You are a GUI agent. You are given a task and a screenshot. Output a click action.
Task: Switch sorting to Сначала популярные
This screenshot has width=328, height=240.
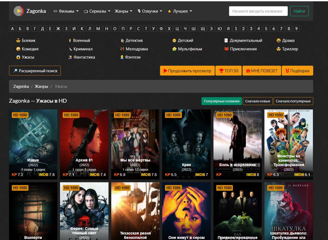pos(293,101)
